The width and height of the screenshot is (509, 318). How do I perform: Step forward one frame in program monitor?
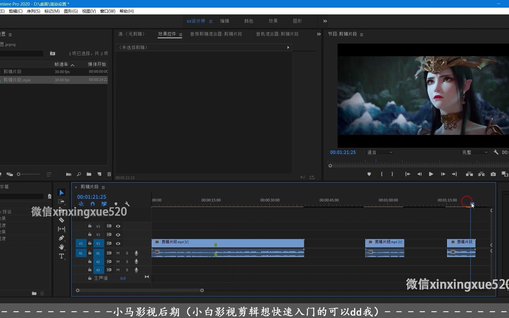pos(443,174)
